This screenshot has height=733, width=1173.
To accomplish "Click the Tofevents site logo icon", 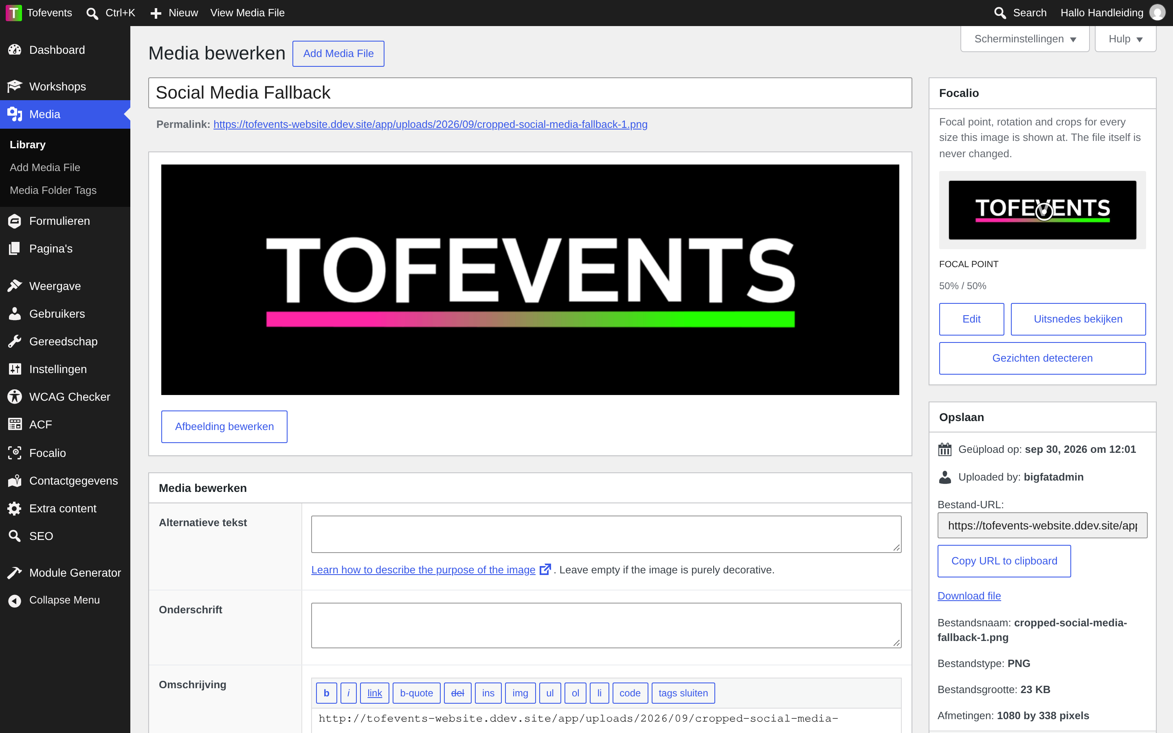I will pyautogui.click(x=13, y=13).
